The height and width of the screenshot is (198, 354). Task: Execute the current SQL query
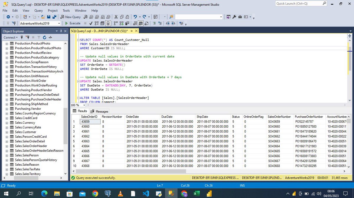point(73,23)
